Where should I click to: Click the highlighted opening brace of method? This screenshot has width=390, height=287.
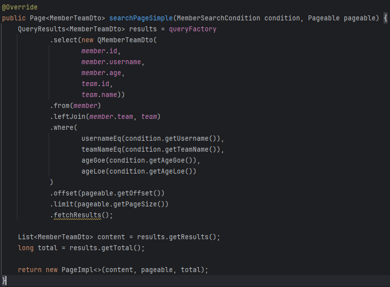(386, 18)
